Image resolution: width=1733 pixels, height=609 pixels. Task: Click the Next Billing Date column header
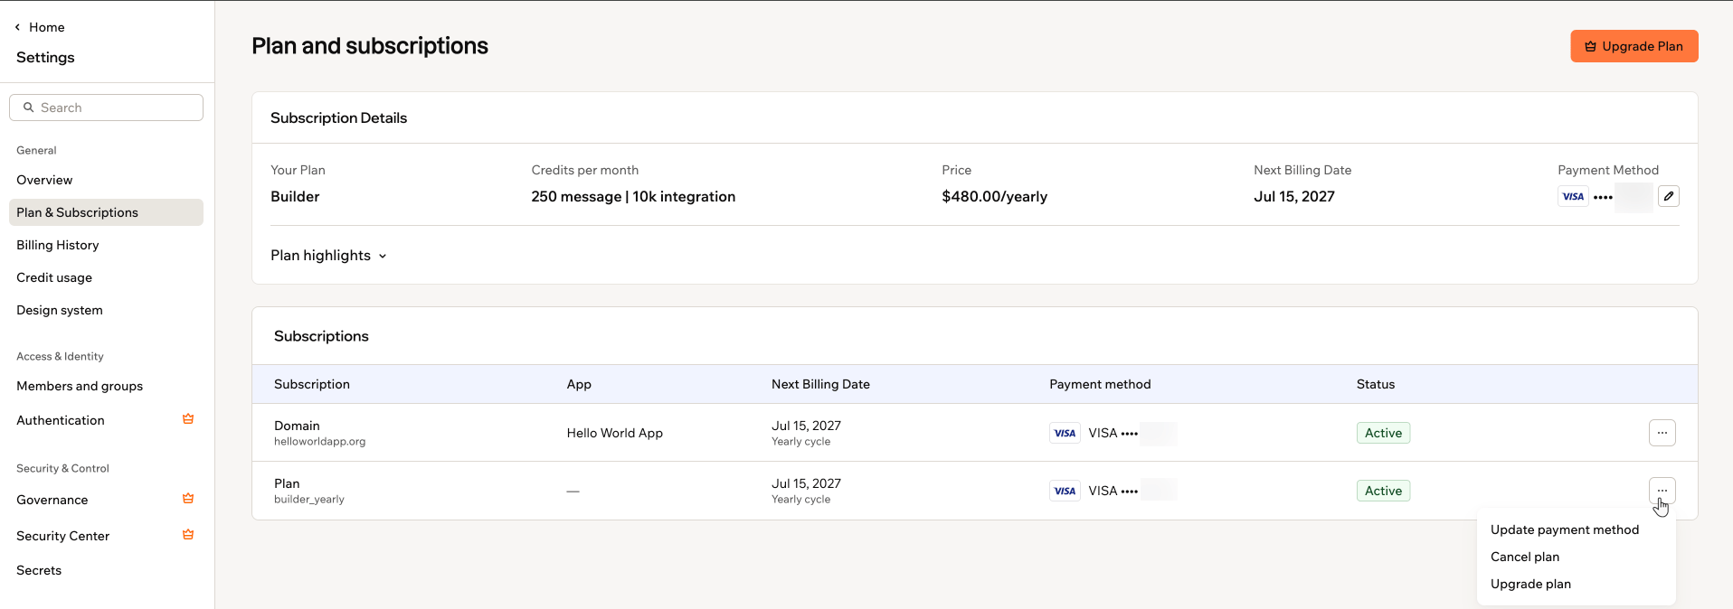click(x=820, y=384)
